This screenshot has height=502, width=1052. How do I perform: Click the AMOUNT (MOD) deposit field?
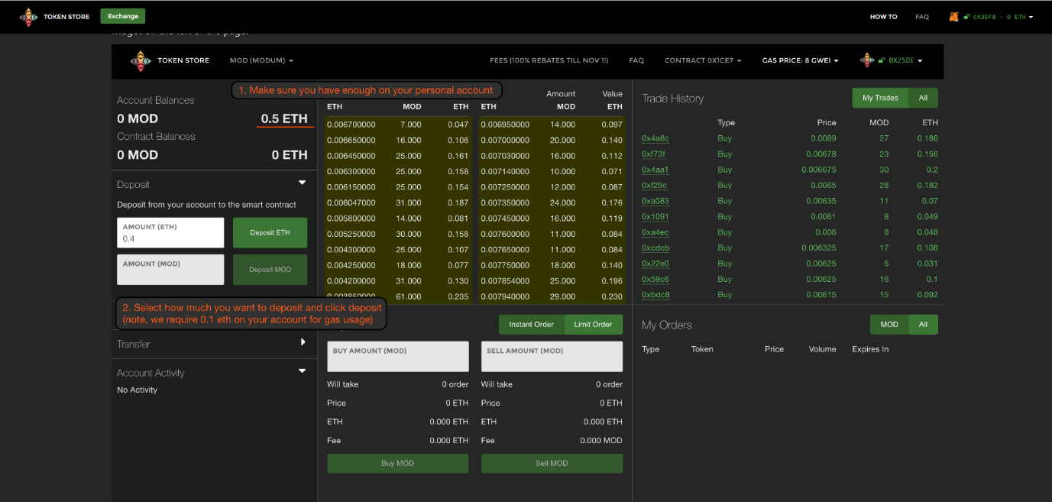[x=170, y=270]
